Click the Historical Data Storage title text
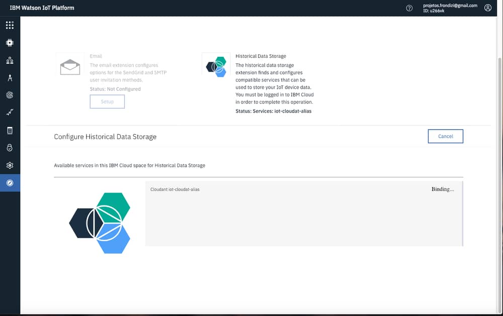The width and height of the screenshot is (503, 316). tap(261, 56)
